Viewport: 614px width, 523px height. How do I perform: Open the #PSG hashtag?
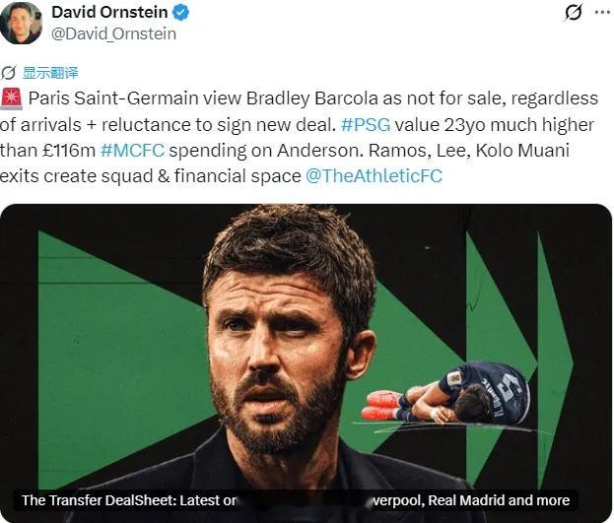coord(366,125)
